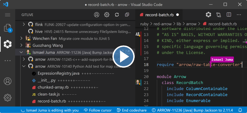Collapse all items in GitLive panel
The height and width of the screenshot is (113, 247).
click(x=127, y=15)
